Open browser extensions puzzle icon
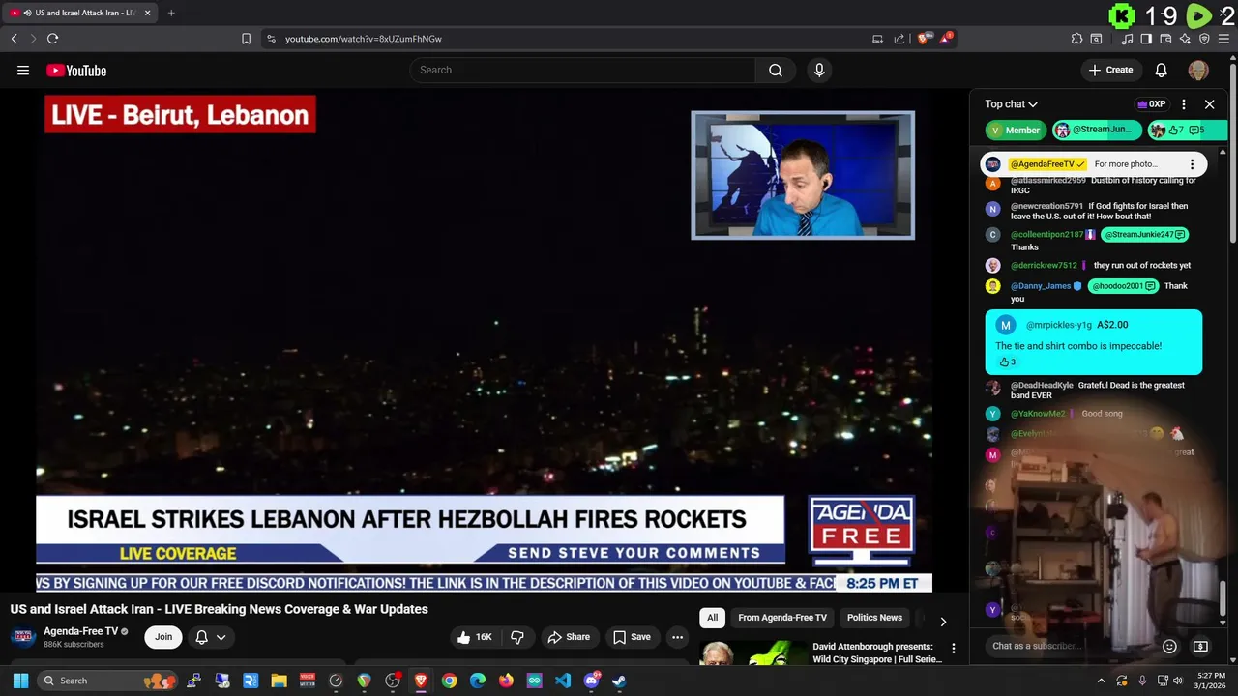The height and width of the screenshot is (696, 1238). 1076,39
